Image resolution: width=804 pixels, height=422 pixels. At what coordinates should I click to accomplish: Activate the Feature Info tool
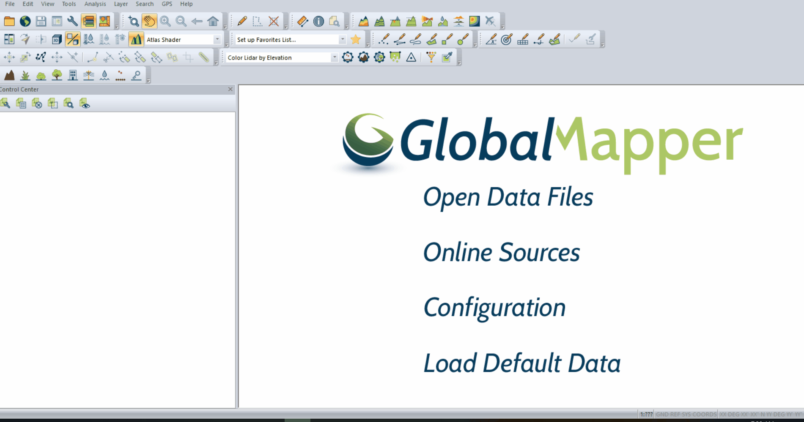318,21
